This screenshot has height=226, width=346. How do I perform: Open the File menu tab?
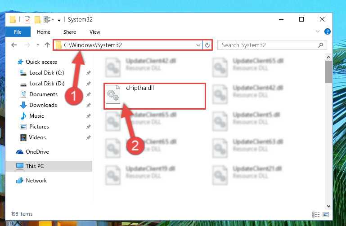click(x=18, y=32)
